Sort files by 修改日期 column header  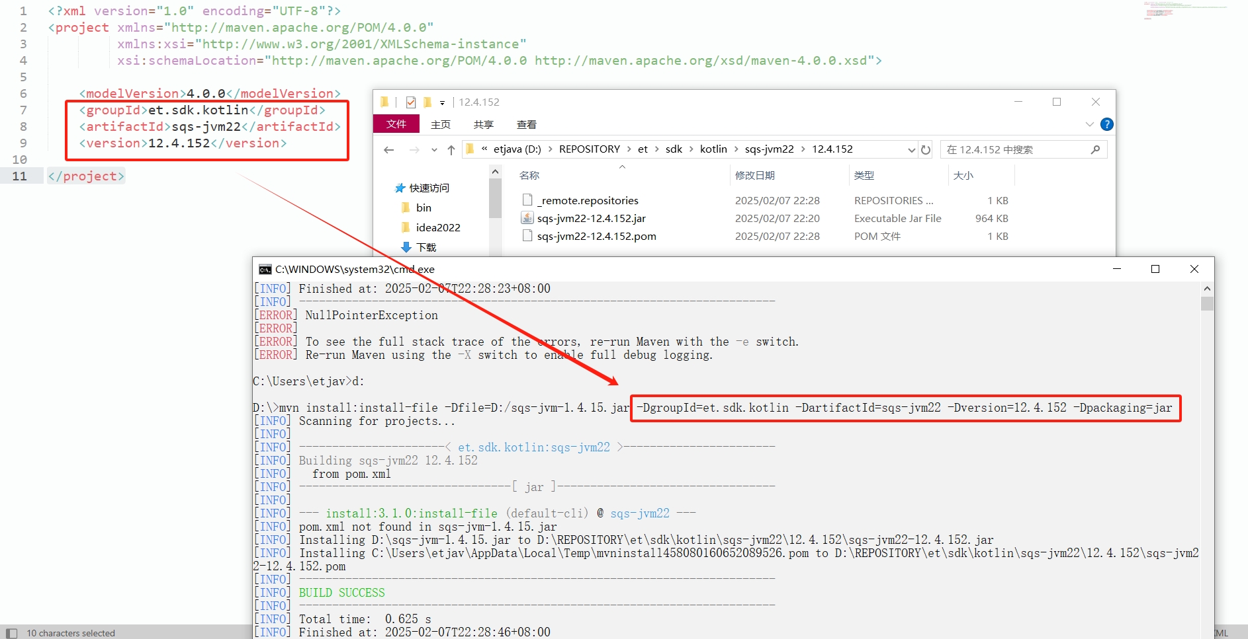coord(754,175)
